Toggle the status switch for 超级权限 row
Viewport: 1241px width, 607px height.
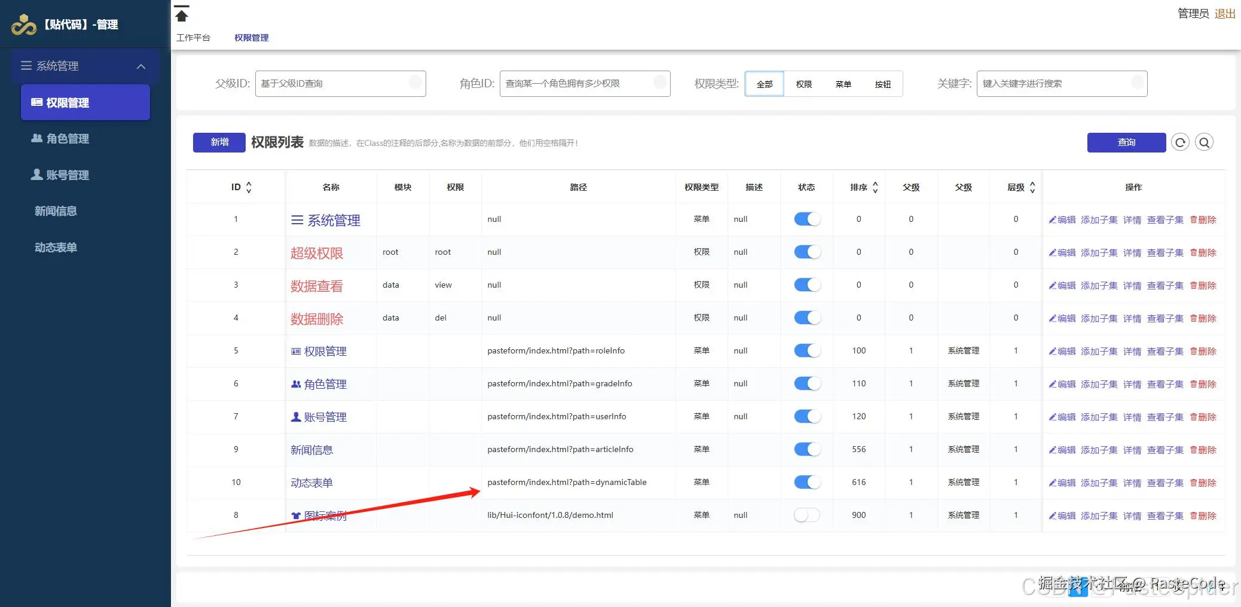[x=807, y=252]
